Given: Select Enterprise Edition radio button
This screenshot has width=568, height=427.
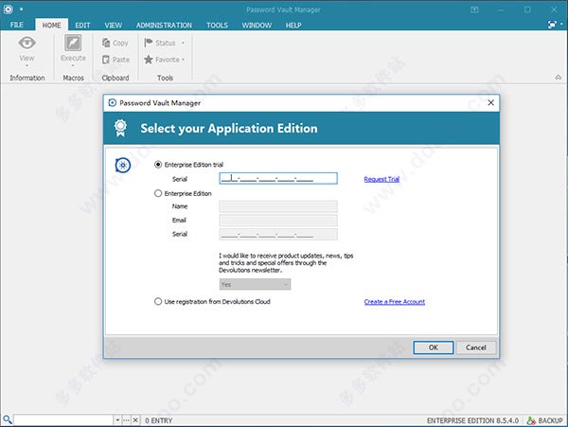Looking at the screenshot, I should pos(158,193).
